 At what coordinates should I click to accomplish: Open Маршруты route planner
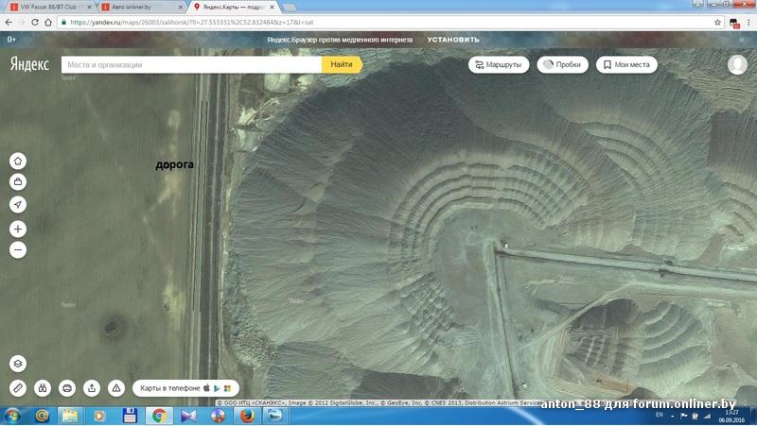[x=499, y=64]
